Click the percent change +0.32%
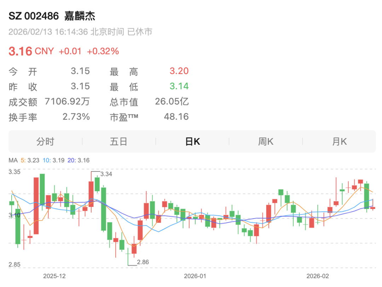 103,51
